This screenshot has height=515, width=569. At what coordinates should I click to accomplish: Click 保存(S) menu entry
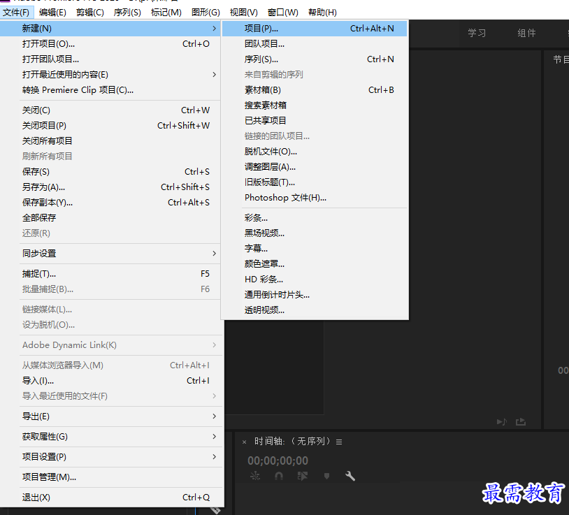110,171
